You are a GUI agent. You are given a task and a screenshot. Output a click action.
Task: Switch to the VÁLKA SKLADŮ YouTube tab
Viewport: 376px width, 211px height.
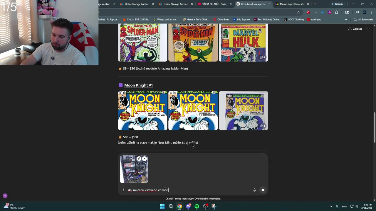(214, 4)
